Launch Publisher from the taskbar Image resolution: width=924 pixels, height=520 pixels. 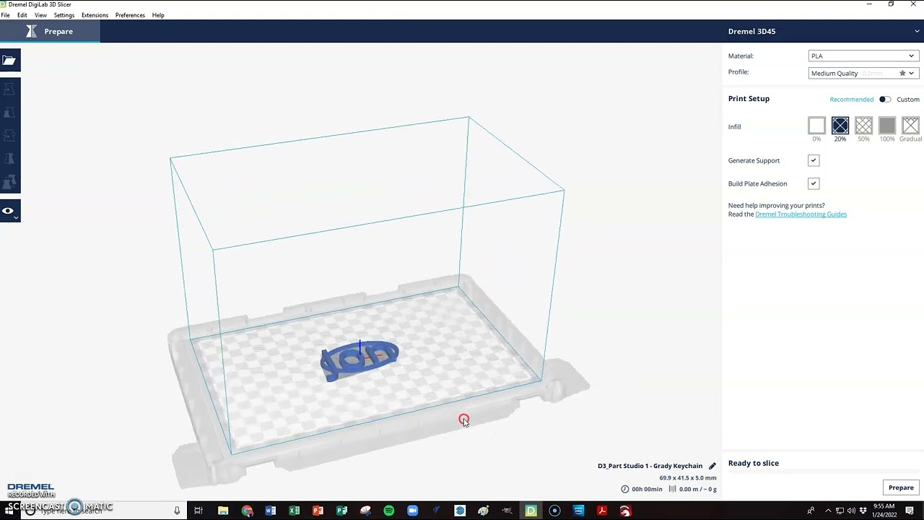341,511
